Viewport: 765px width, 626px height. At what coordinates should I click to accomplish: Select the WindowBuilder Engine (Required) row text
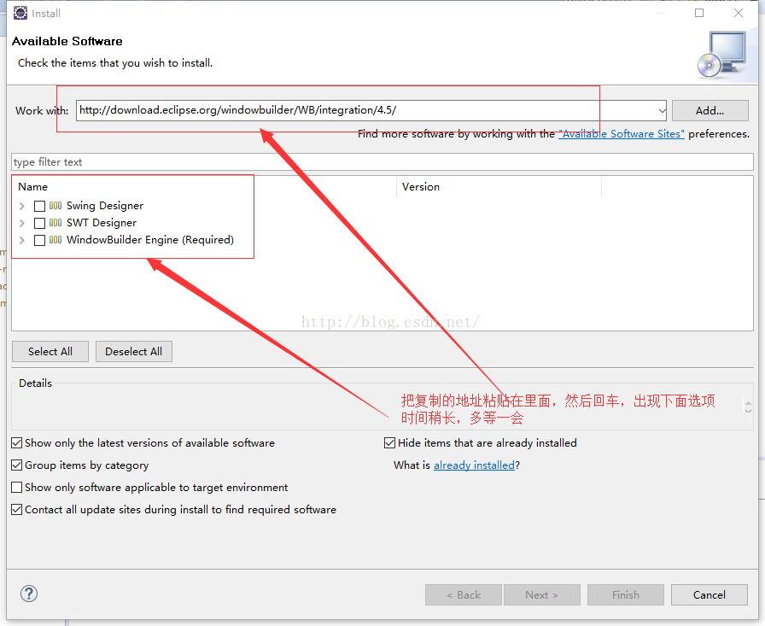coord(150,240)
